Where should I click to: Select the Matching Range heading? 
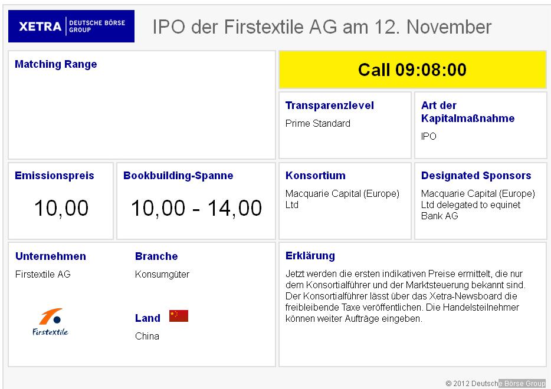tap(55, 64)
